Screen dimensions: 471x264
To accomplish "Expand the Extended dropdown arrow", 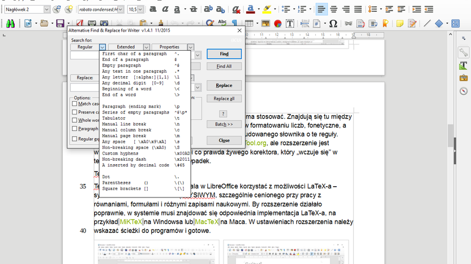I will 146,47.
